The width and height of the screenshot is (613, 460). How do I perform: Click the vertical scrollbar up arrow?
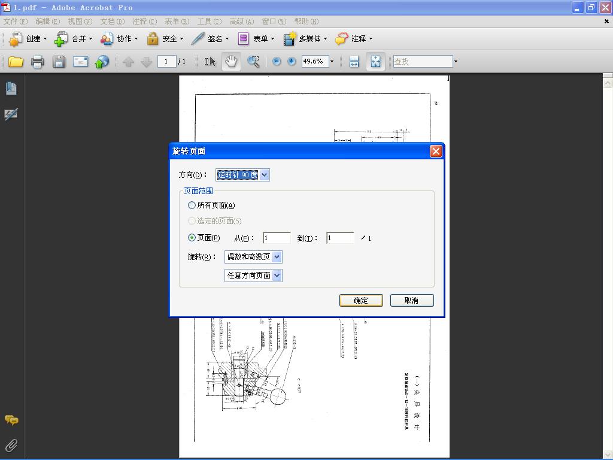608,83
